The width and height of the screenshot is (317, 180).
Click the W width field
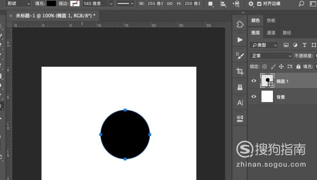155,4
